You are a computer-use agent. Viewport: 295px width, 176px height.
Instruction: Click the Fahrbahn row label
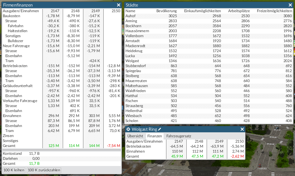[x=15, y=26]
